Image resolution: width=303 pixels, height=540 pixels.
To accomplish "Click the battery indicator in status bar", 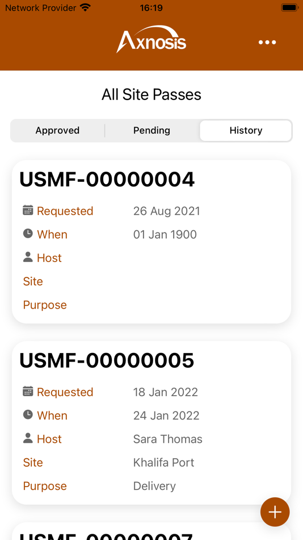I will point(289,7).
